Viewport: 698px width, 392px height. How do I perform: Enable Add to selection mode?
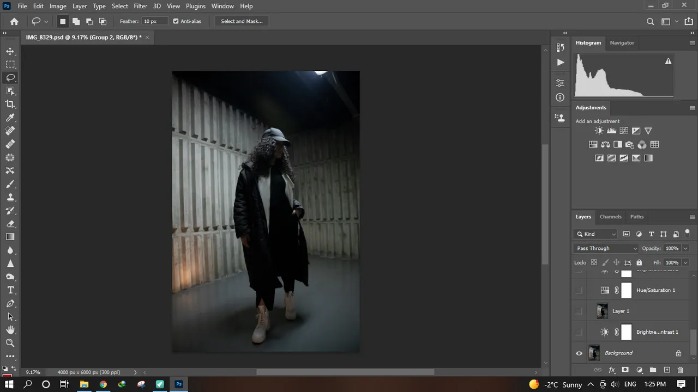point(76,21)
